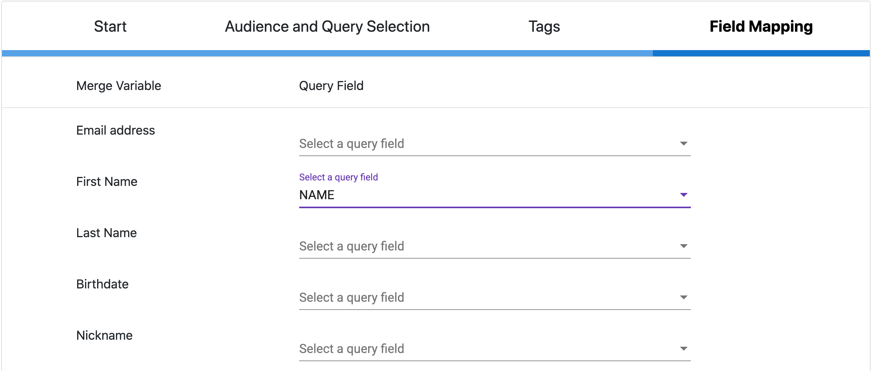The width and height of the screenshot is (871, 371).
Task: Click the First Name merge variable label
Action: pos(107,182)
